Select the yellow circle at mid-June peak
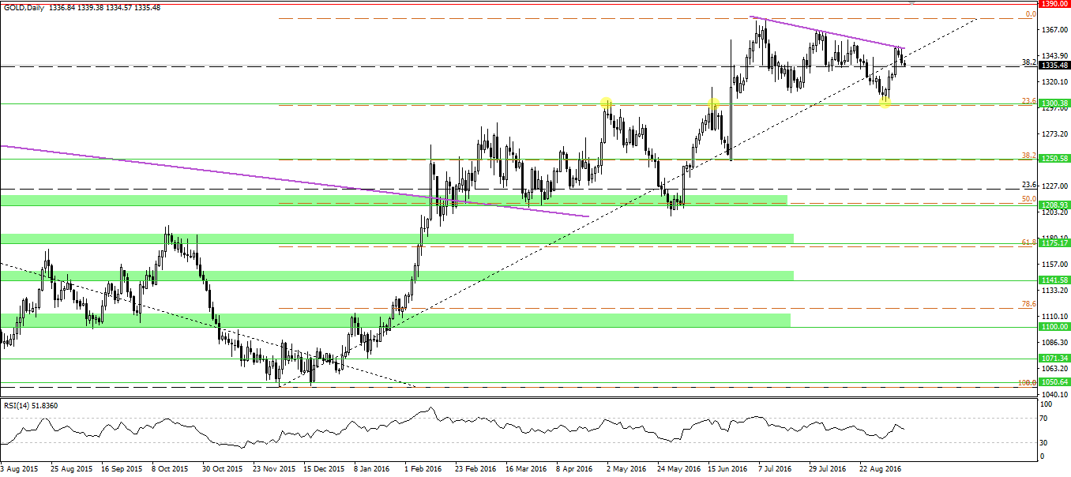 713,103
